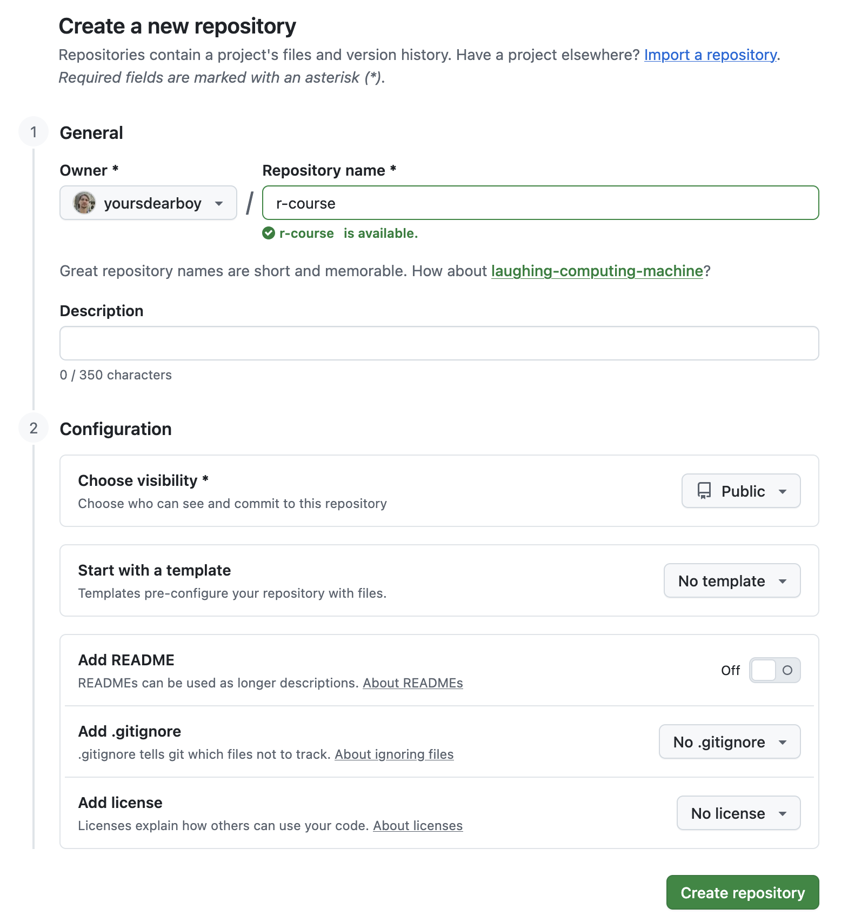Open the No .gitignore dropdown

pos(730,741)
